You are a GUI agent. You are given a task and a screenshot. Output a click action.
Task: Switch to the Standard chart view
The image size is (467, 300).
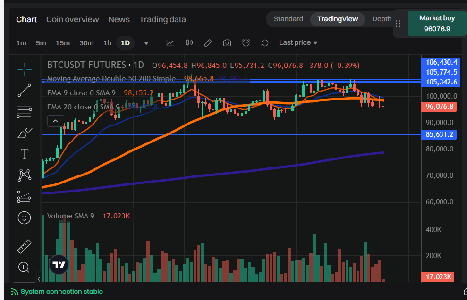click(x=288, y=19)
